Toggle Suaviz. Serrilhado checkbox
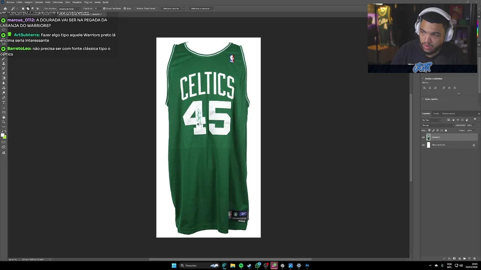The width and height of the screenshot is (481, 270). (104, 9)
